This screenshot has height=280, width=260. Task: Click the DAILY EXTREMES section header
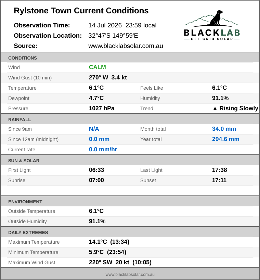click(x=130, y=232)
